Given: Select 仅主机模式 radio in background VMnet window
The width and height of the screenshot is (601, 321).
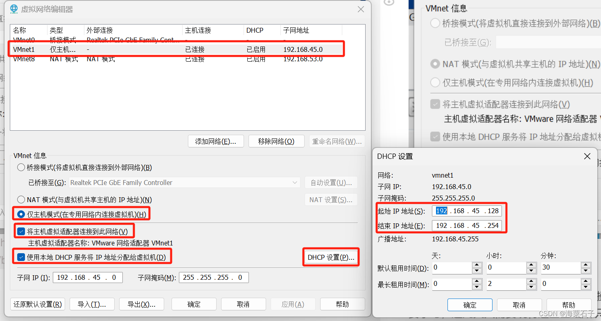Looking at the screenshot, I should [x=435, y=82].
